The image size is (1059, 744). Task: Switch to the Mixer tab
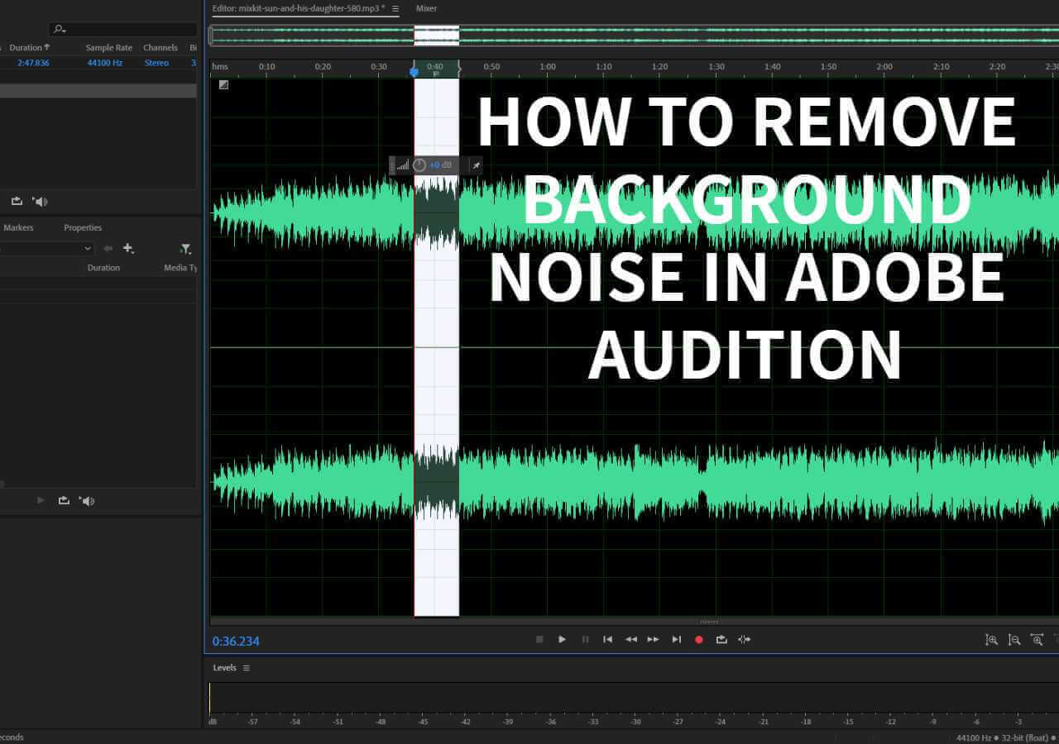(x=426, y=8)
